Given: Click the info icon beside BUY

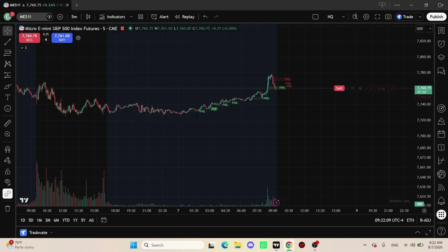Looking at the screenshot, I should tap(78, 38).
